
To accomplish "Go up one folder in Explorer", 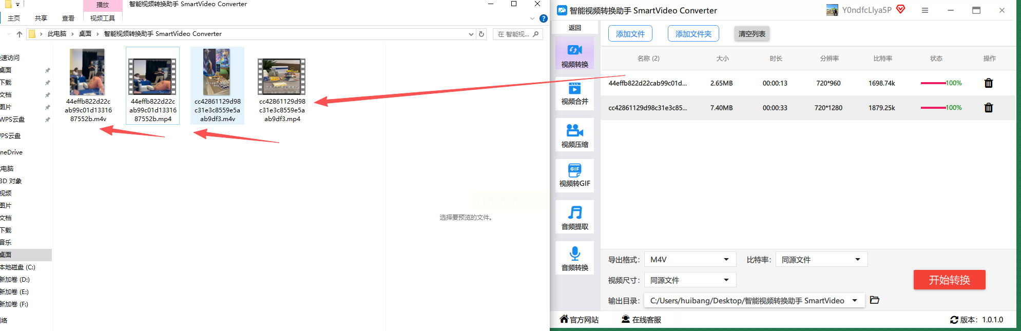I will pyautogui.click(x=20, y=34).
